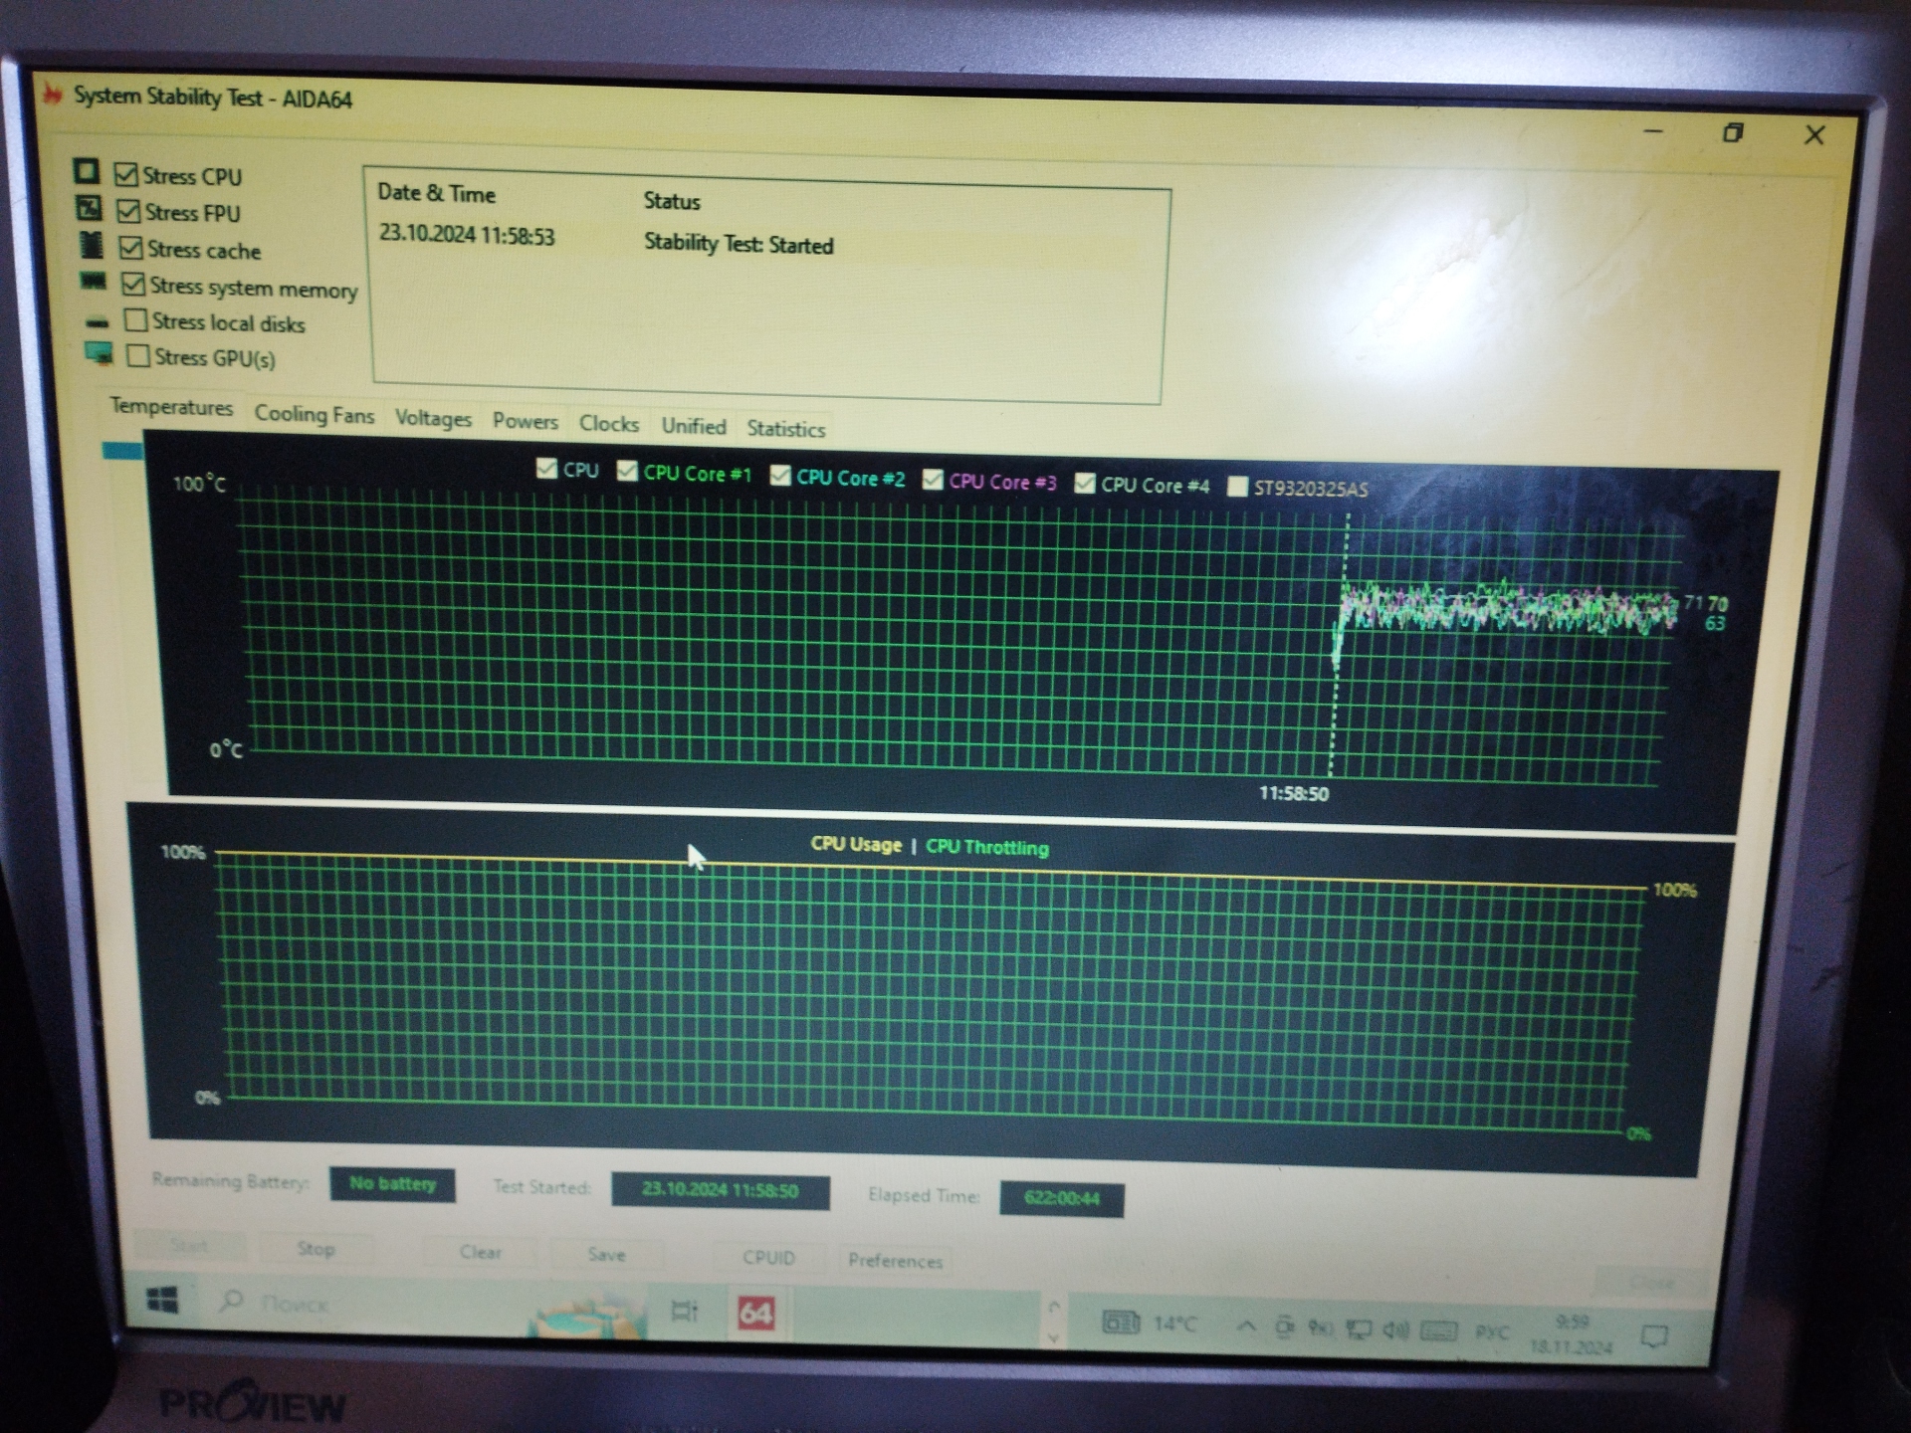Switch to the Unified tab
Screen dimensions: 1911x1433
(694, 427)
